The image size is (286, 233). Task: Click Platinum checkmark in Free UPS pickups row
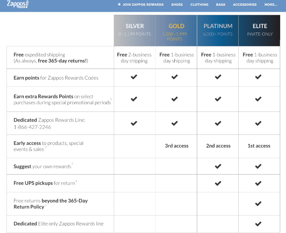(218, 183)
